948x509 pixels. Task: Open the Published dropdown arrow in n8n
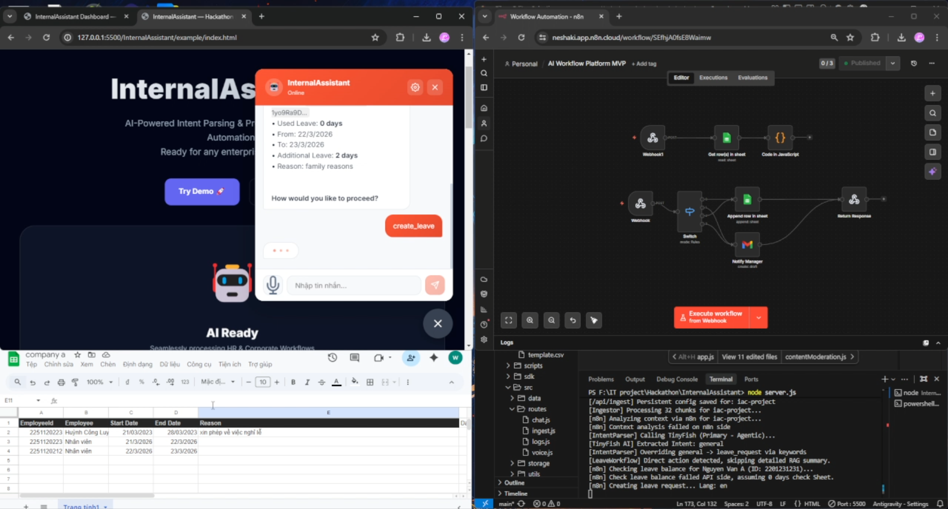pyautogui.click(x=893, y=63)
